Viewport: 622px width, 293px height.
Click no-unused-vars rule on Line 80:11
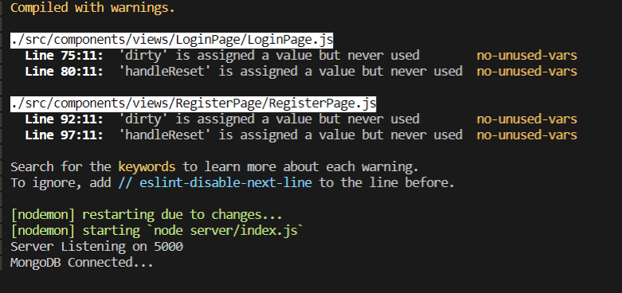pos(526,72)
